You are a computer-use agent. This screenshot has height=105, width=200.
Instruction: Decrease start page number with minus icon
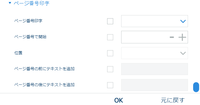pos(172,37)
